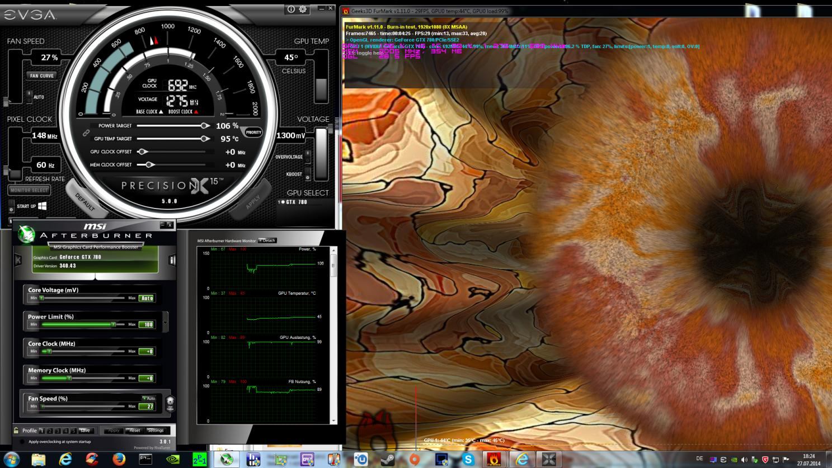
Task: Open Firefox from the taskbar
Action: (119, 459)
